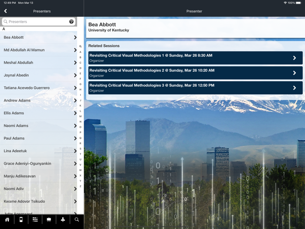305x229 pixels.
Task: Select presenter Naomi Adiv
Action: point(38,189)
